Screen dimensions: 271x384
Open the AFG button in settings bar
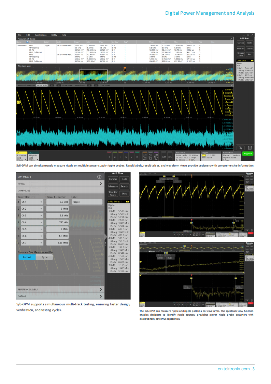click(170, 157)
